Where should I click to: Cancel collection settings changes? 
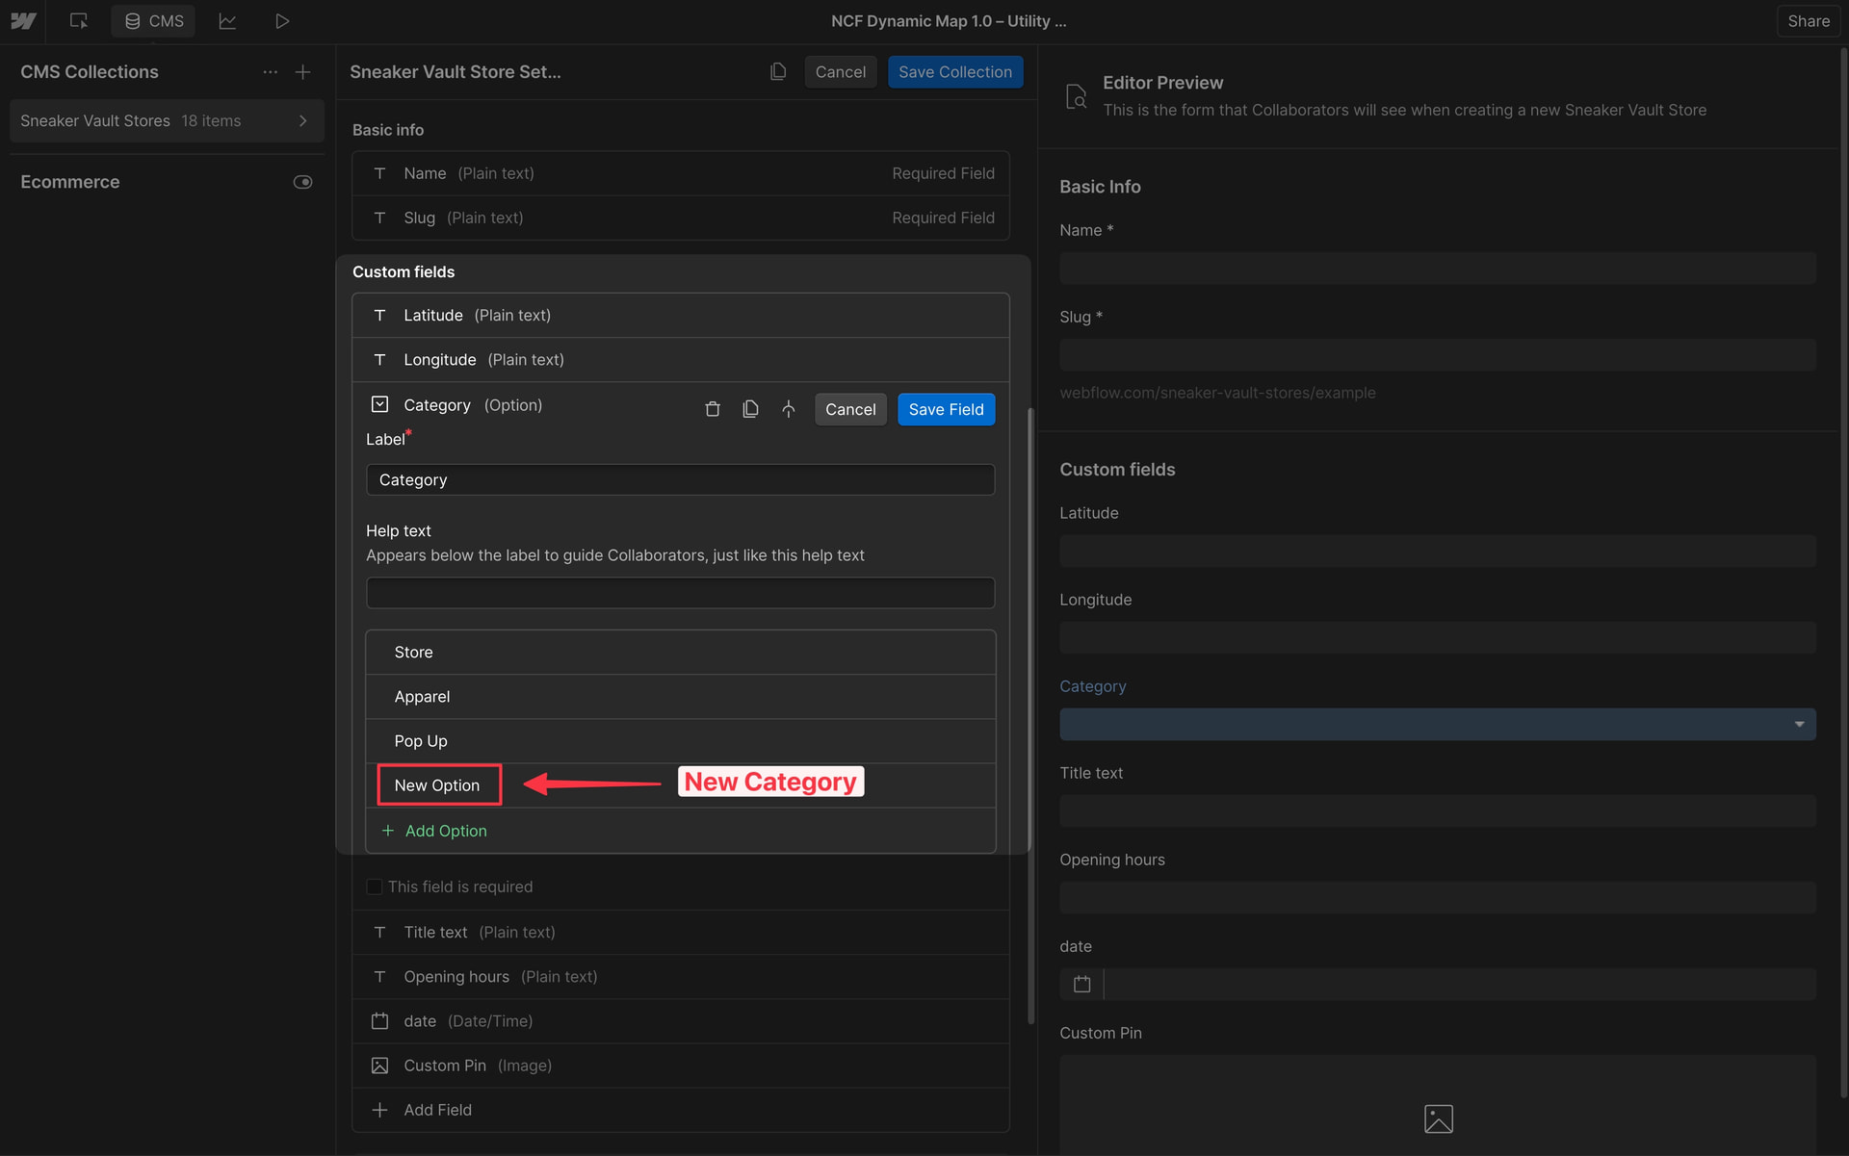coord(841,72)
